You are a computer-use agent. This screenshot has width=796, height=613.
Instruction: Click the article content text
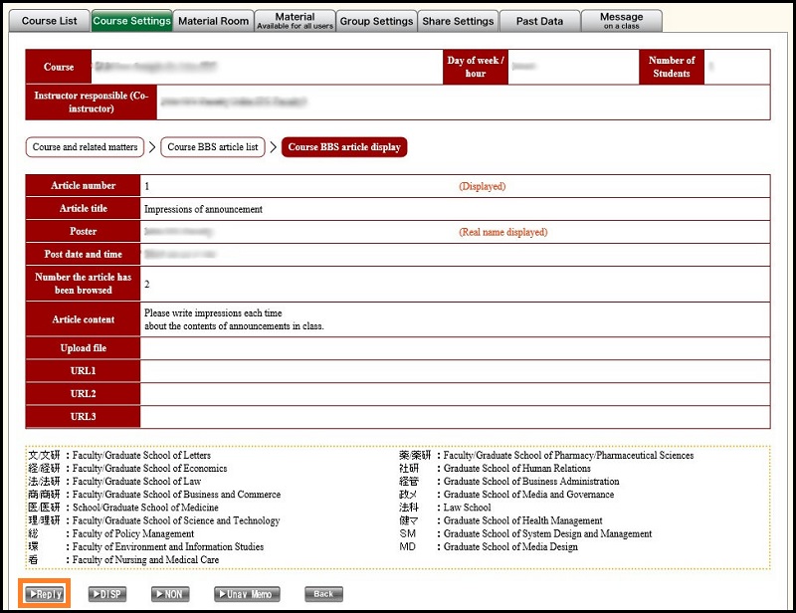point(234,319)
